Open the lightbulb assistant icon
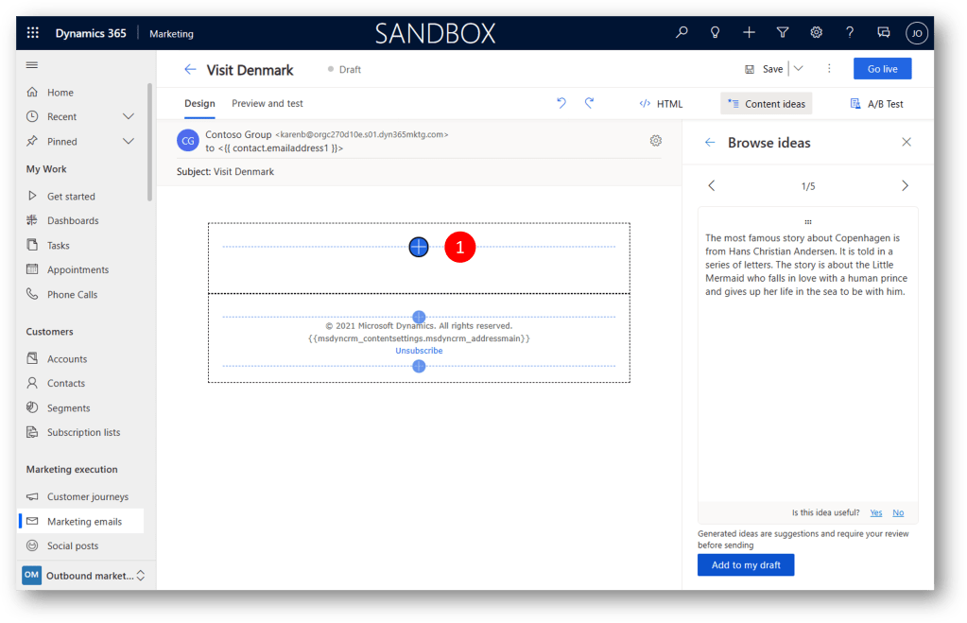Image resolution: width=967 pixels, height=623 pixels. [716, 33]
